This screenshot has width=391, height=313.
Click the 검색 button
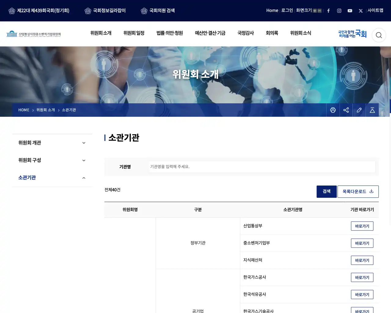coord(327,192)
